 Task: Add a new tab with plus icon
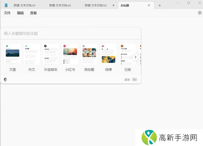(160, 5)
